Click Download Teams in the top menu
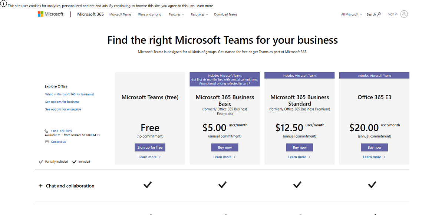Image resolution: width=445 pixels, height=215 pixels. coord(225,14)
